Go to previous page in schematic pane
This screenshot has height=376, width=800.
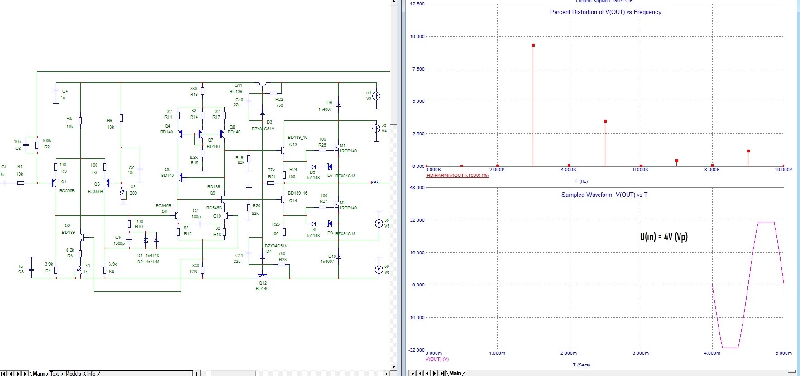[10, 373]
